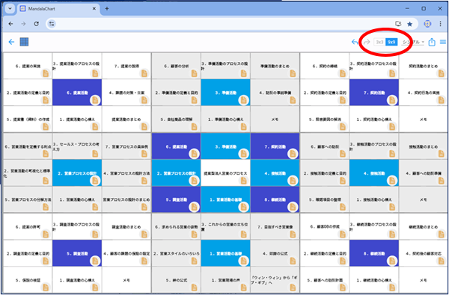
Task: Open site information toggle in address bar
Action: (52, 24)
